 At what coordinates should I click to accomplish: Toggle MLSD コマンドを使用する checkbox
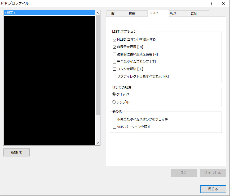point(114,40)
